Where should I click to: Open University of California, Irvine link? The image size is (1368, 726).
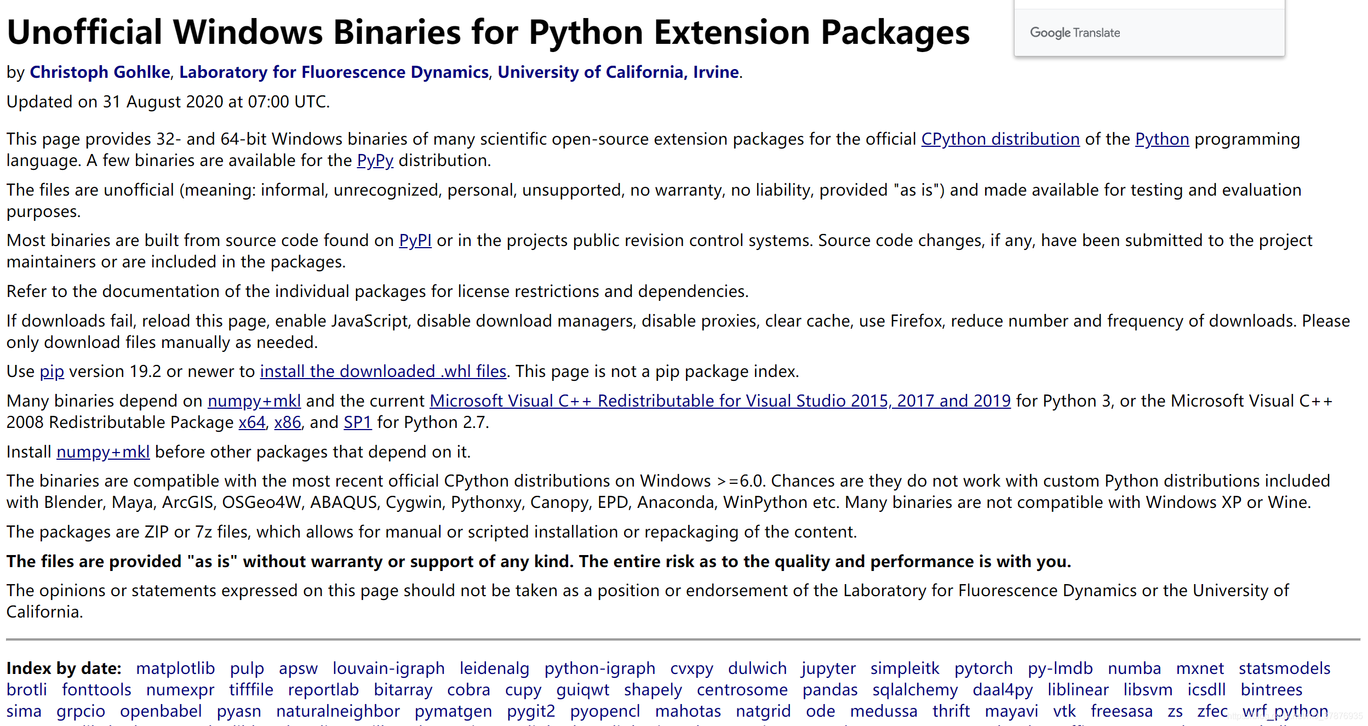pyautogui.click(x=618, y=72)
